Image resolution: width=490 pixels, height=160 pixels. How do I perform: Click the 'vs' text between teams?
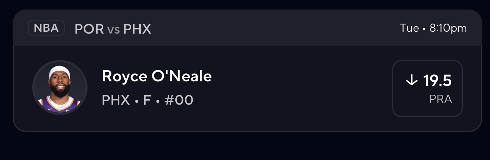click(x=114, y=29)
